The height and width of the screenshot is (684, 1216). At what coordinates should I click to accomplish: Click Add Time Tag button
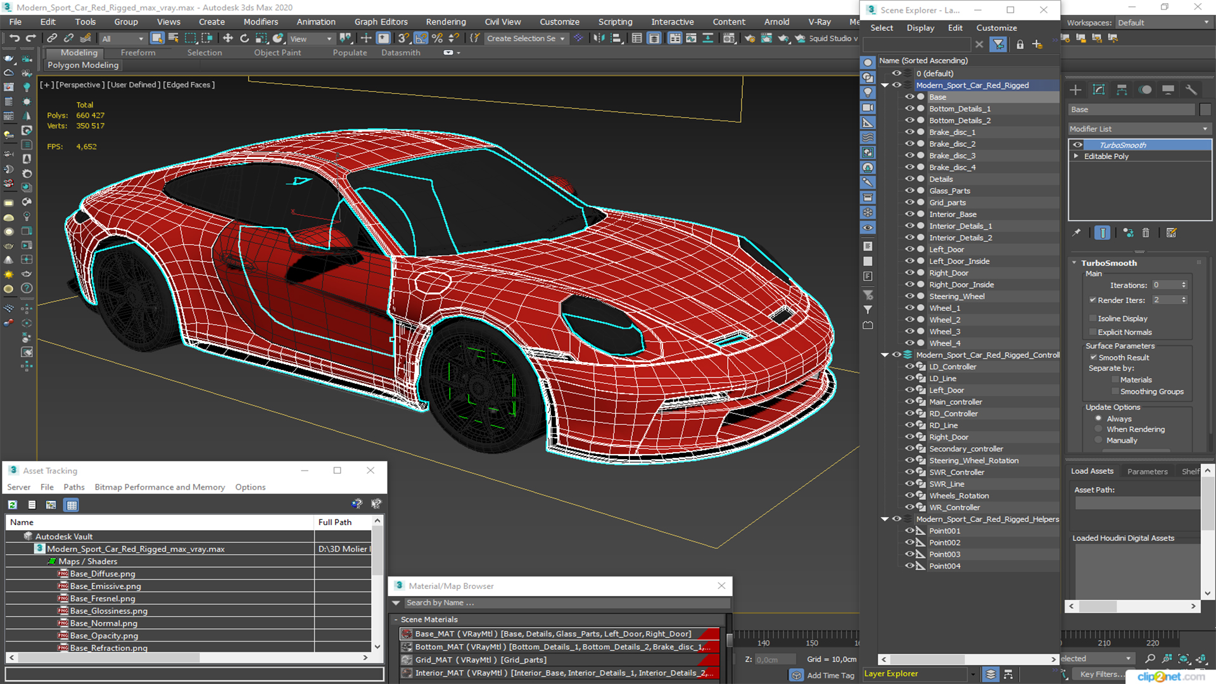(x=830, y=676)
